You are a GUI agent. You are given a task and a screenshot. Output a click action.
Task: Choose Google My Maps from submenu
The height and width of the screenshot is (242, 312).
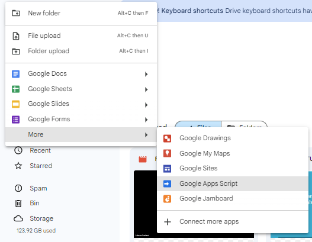pos(233,153)
